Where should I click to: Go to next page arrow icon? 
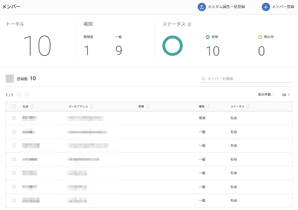27,95
